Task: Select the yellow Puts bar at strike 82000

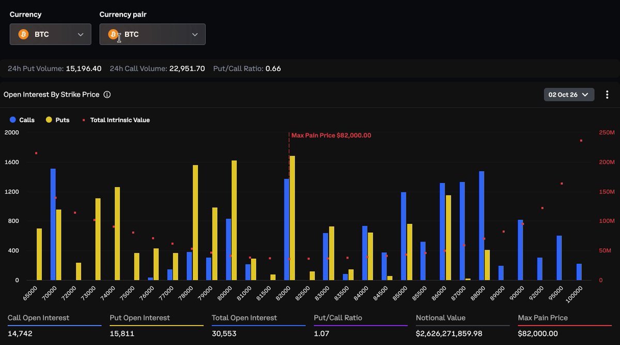Action: coord(292,218)
